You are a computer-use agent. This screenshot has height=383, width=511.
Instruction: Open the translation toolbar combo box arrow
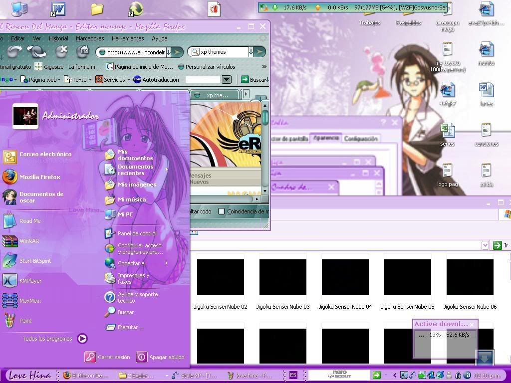click(x=227, y=79)
